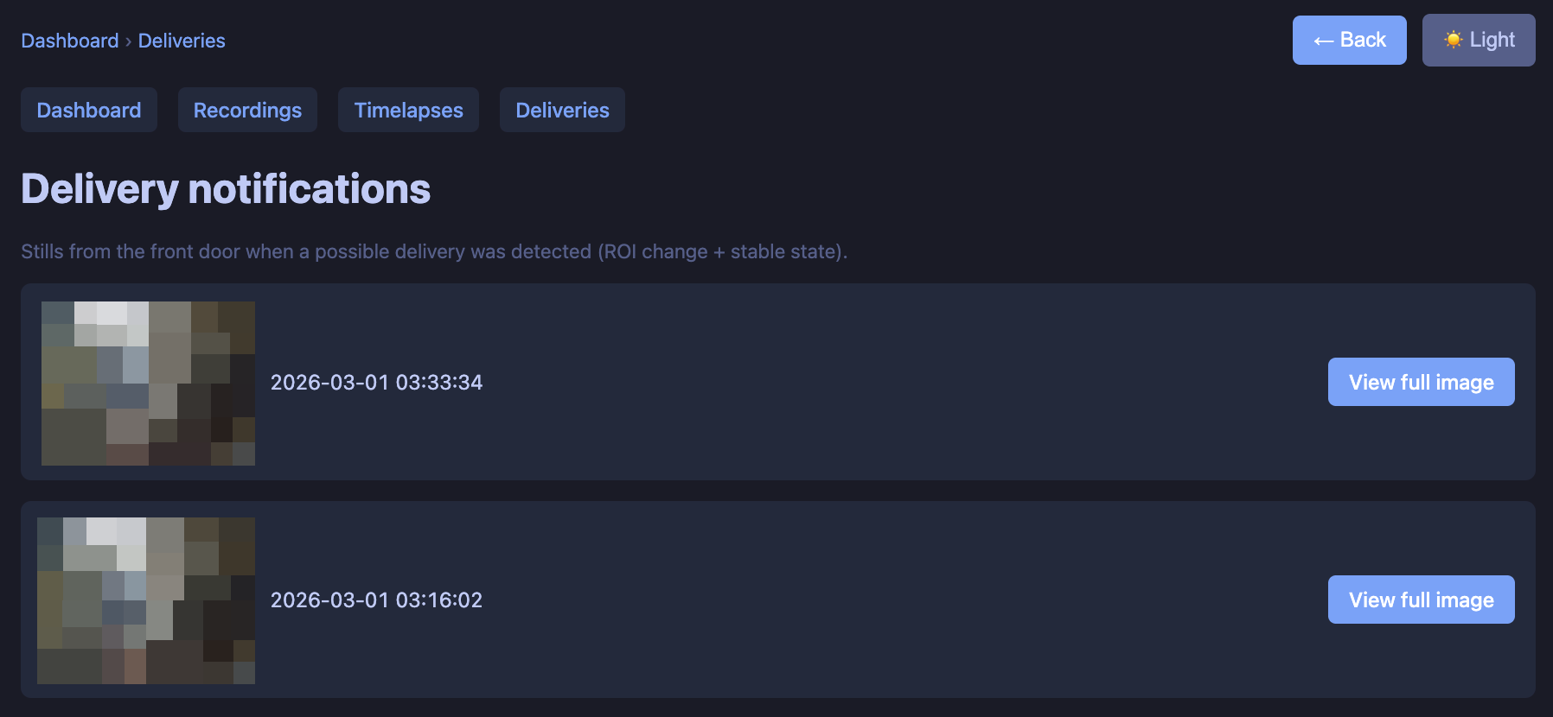View full image for 03:33:34 delivery
This screenshot has width=1553, height=717.
1421,382
